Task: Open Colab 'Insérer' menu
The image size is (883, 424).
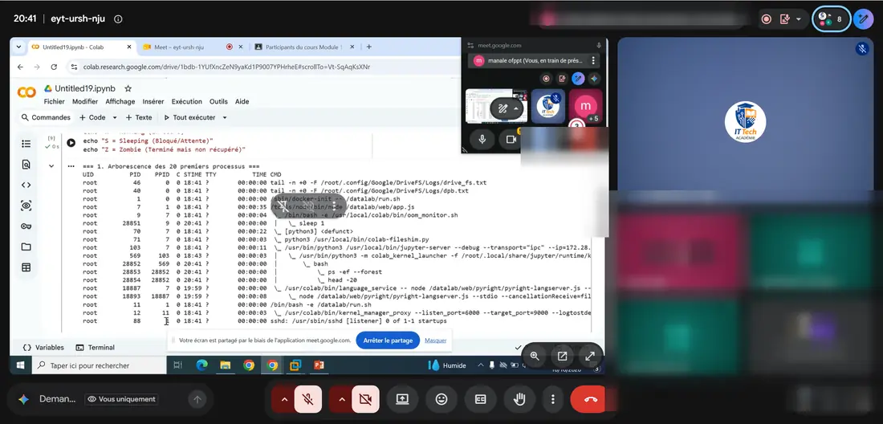Action: point(153,101)
